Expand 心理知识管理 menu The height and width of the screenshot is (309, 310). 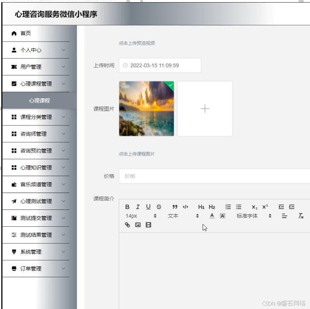36,167
